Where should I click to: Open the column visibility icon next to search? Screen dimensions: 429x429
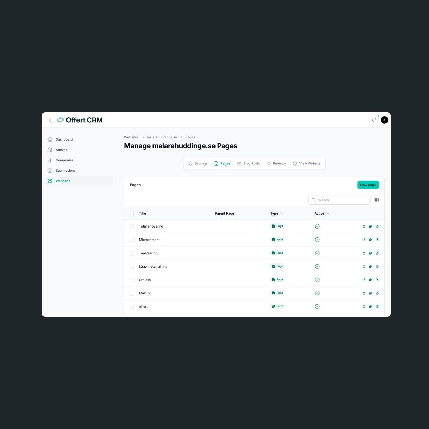377,200
